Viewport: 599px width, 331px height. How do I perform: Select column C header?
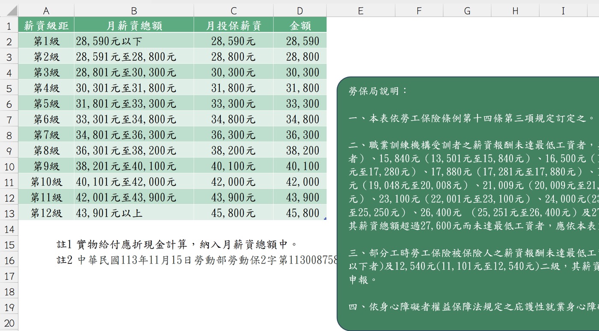click(234, 11)
